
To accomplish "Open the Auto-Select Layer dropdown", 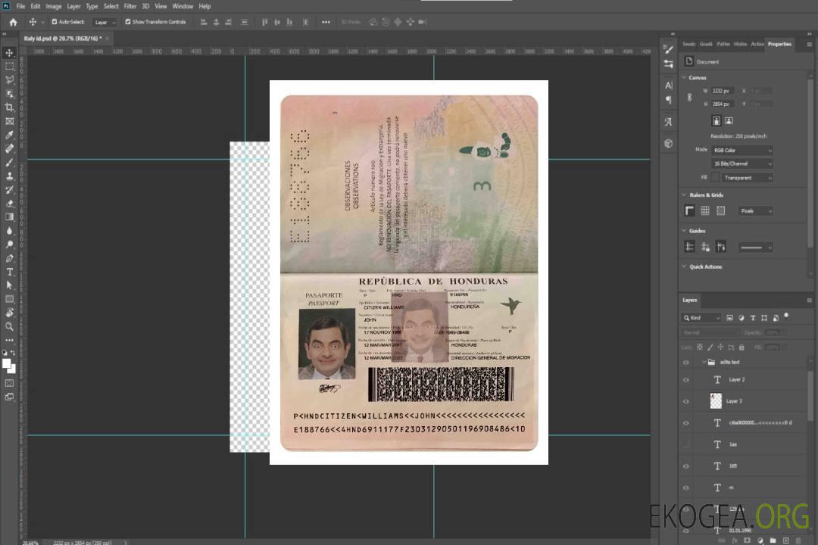I will (105, 23).
